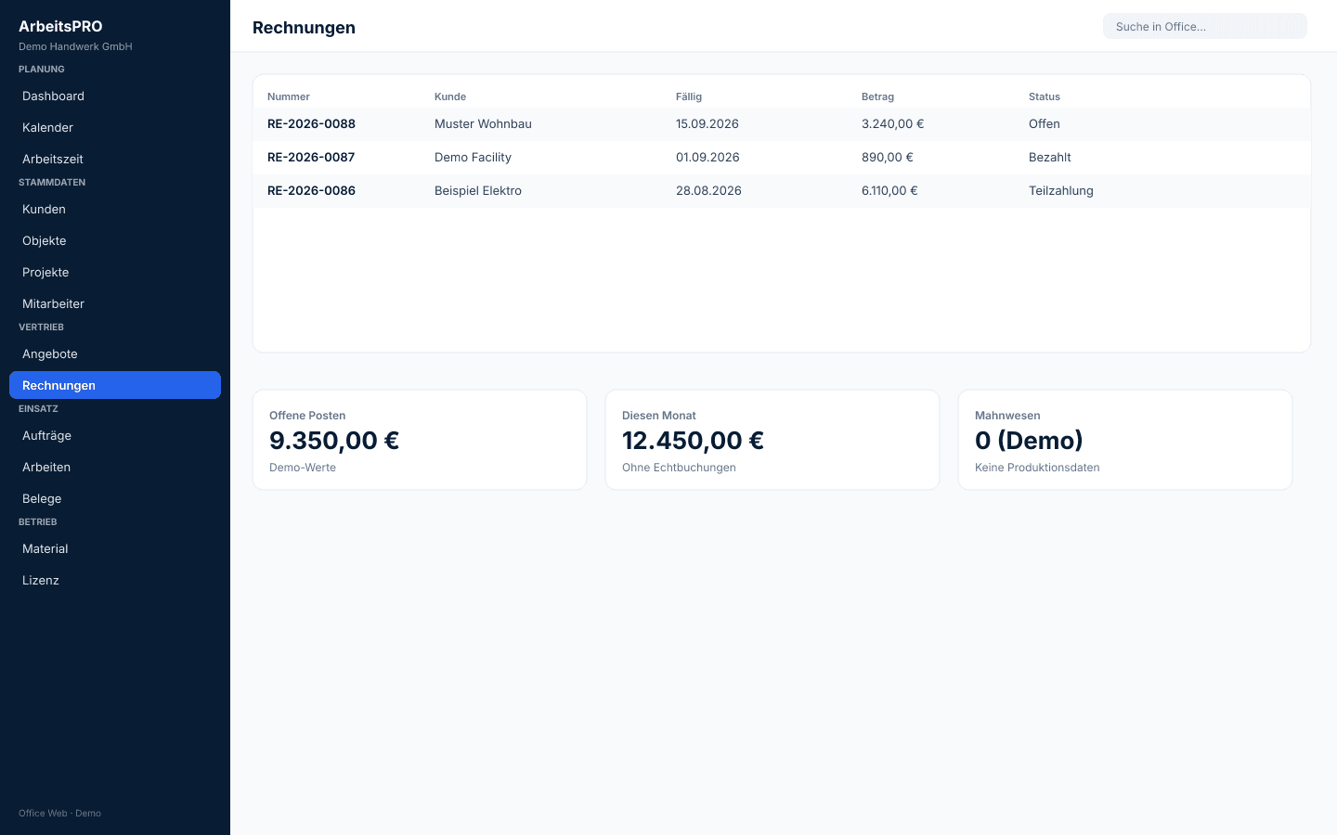The image size is (1337, 835).
Task: Open invoice RE-2026-0088
Action: click(782, 124)
